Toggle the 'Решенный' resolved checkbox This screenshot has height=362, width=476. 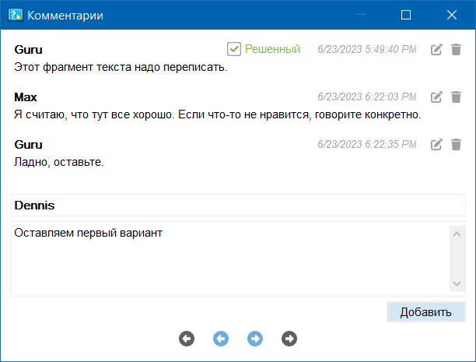[234, 49]
